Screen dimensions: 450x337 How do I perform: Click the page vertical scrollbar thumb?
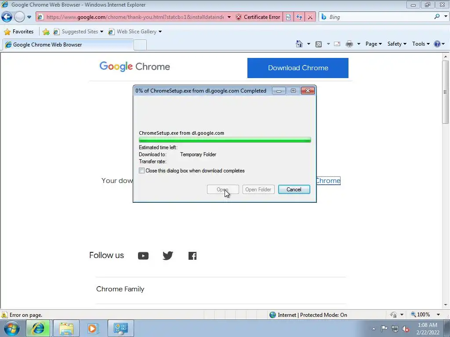pos(446,92)
